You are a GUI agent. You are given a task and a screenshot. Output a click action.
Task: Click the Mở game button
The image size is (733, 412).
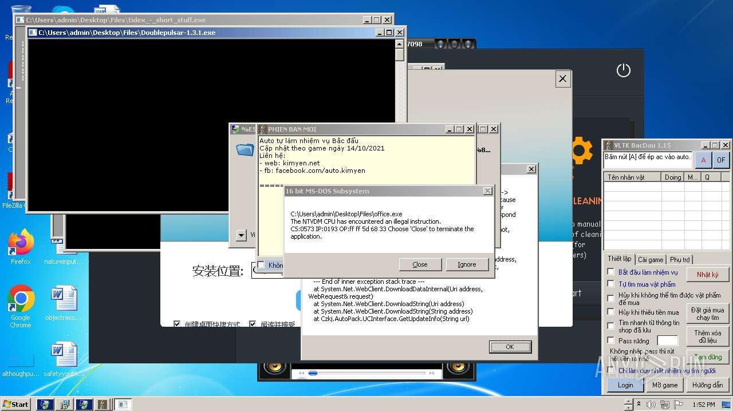tap(665, 385)
